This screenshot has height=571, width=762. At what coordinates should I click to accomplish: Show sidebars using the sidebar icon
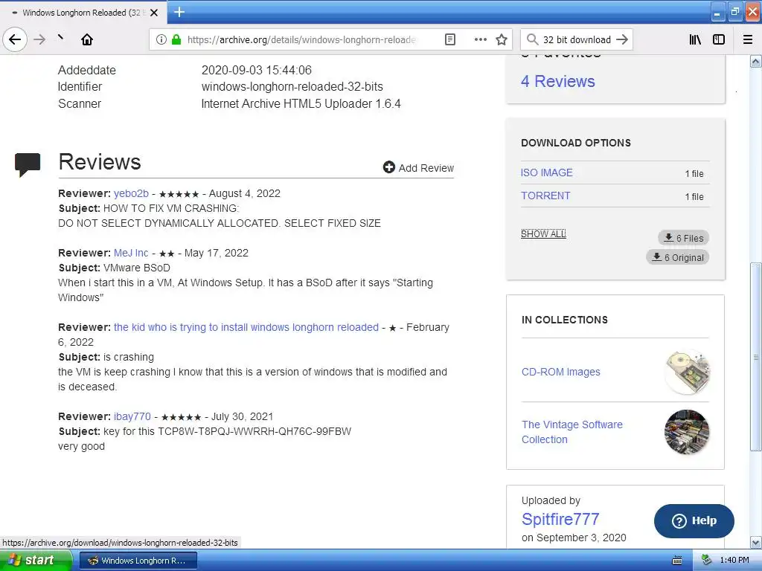point(719,39)
